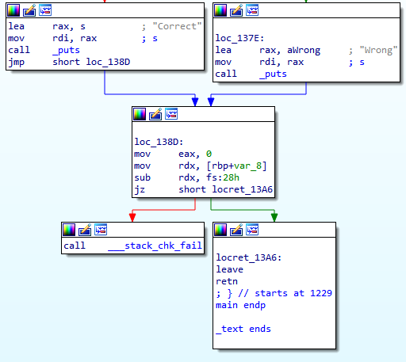Click the _puts call in the "Correct" block
Viewport: 406px width, 362px height.
click(66, 50)
